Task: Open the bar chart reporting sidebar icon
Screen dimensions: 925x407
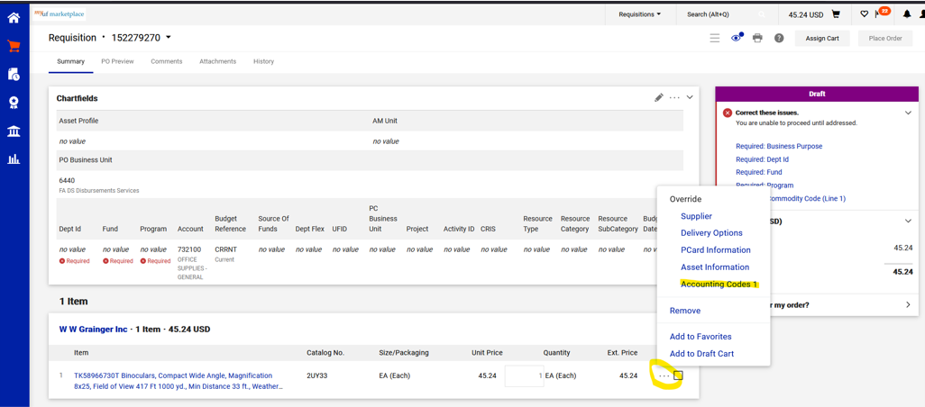Action: point(14,159)
